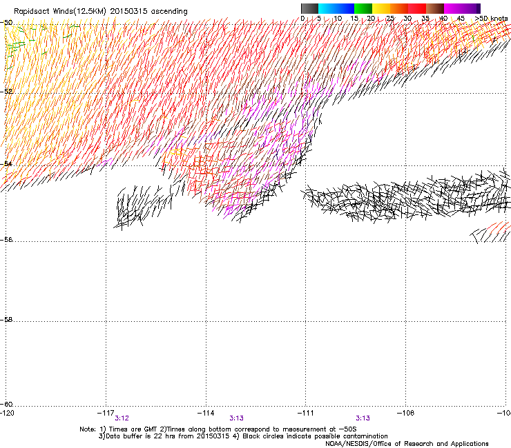Viewport: 511px width, 448px height.
Task: Select the magenta-purple 40-50 knots color band
Action: pyautogui.click(x=462, y=8)
